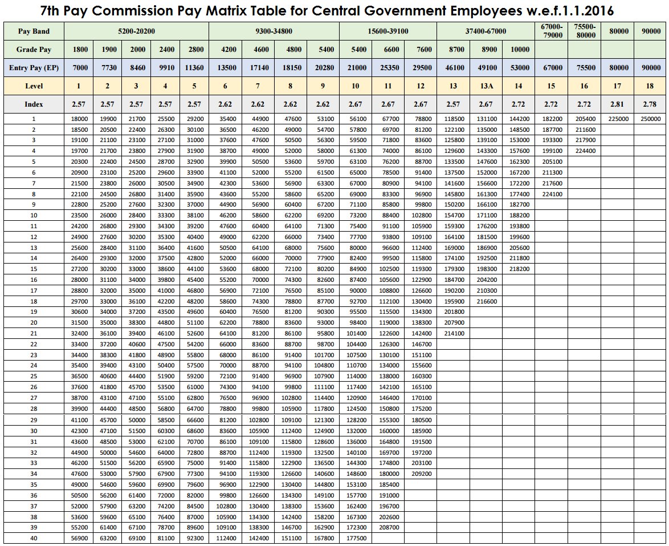Select cell '167800' in row 40
This screenshot has height=546, width=669.
(324, 539)
